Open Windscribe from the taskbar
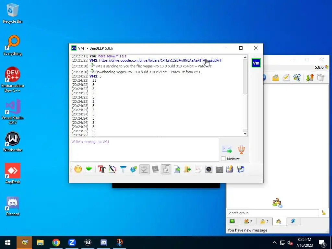 (x=88, y=243)
